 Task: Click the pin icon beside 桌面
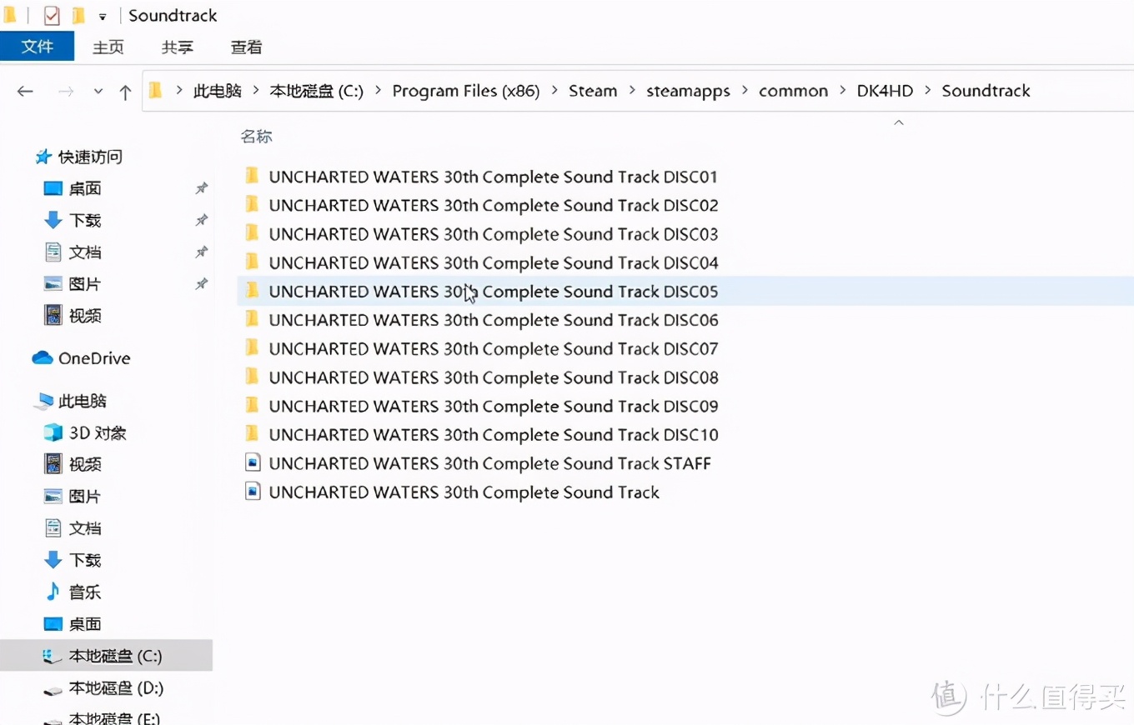[201, 188]
